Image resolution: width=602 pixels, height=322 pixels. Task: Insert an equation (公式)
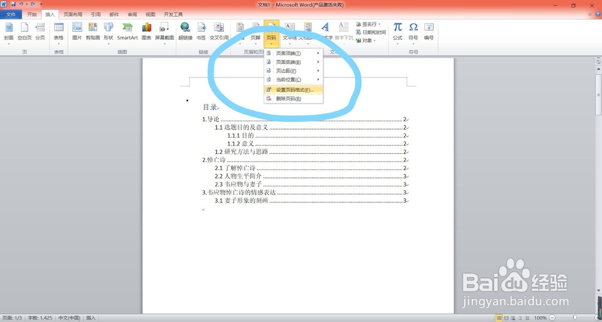[x=397, y=33]
